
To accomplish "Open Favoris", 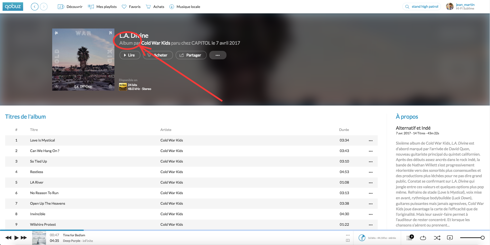I will (x=131, y=7).
